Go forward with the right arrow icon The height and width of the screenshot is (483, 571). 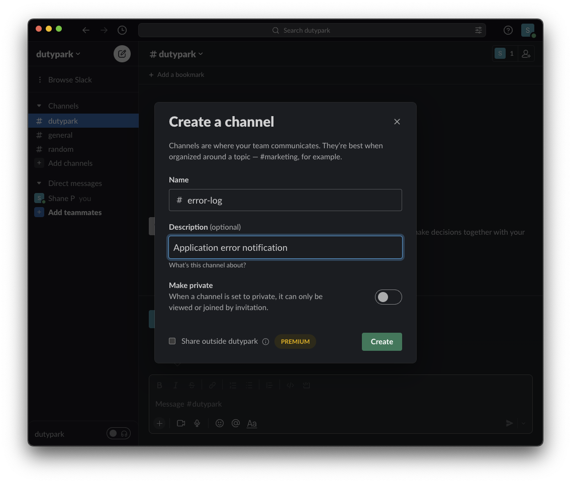[104, 30]
